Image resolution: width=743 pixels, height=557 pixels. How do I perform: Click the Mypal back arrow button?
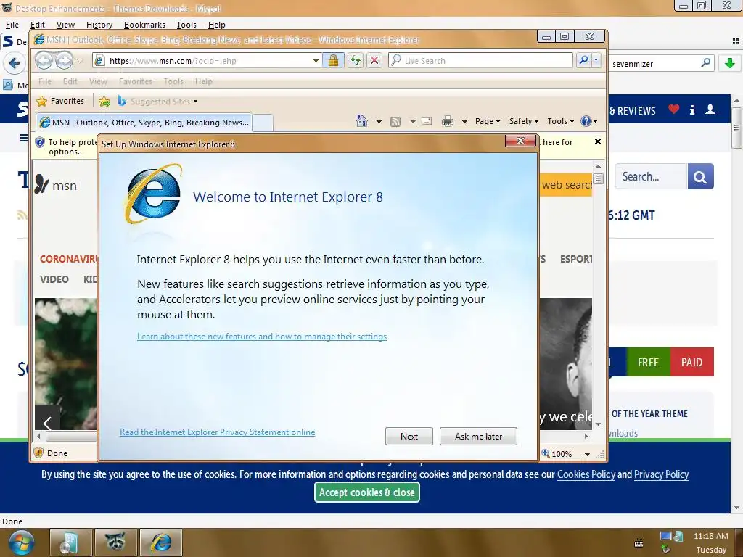pos(15,63)
